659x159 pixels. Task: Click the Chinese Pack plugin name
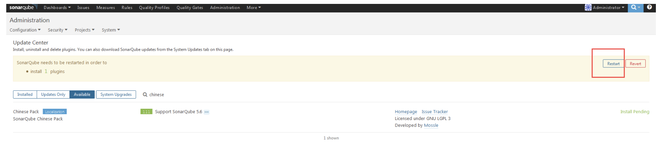pos(26,112)
